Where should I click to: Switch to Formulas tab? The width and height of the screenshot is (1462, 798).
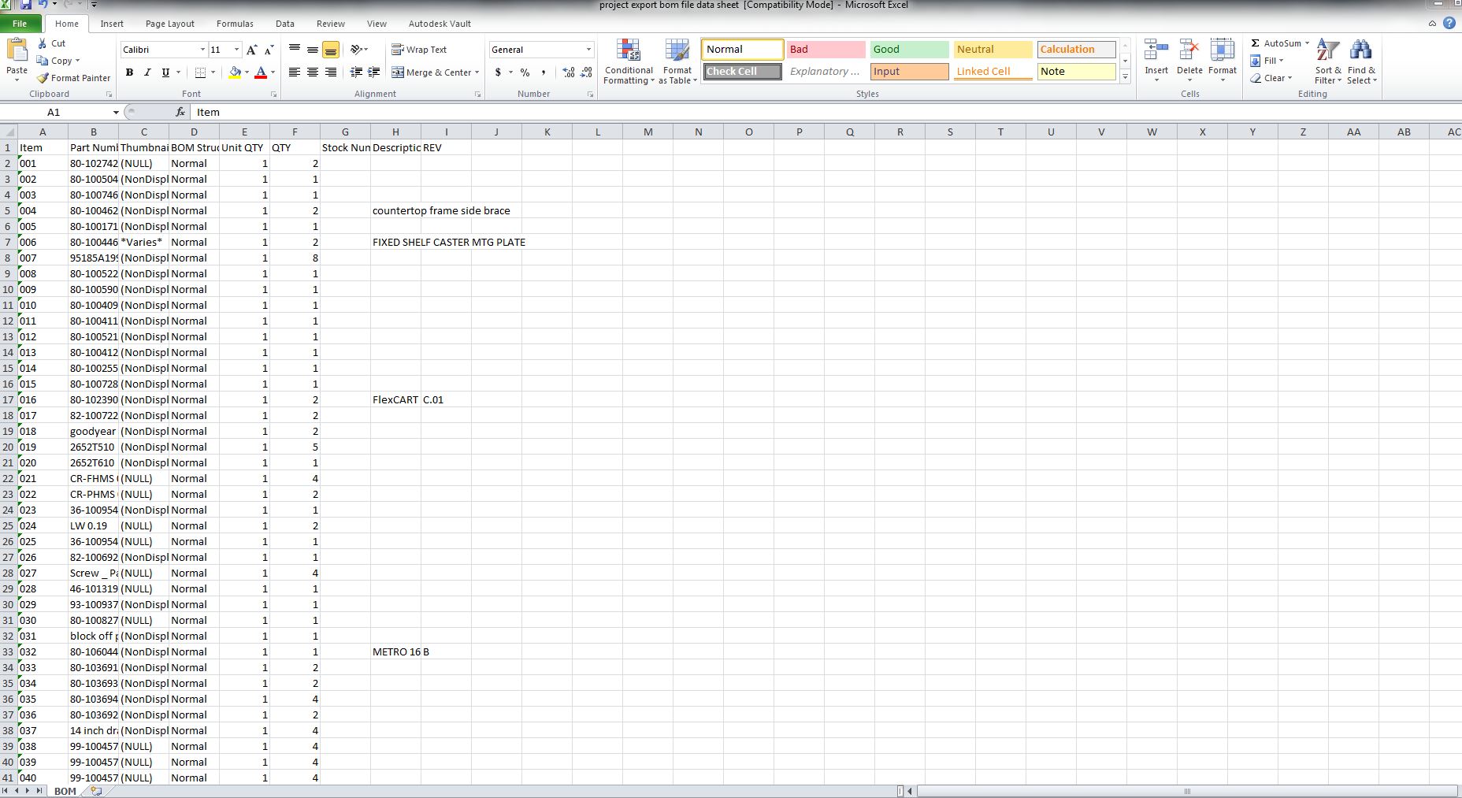(235, 24)
